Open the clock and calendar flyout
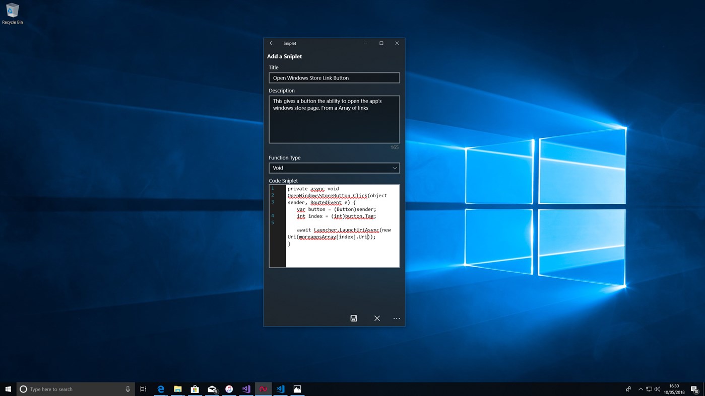 (x=674, y=389)
